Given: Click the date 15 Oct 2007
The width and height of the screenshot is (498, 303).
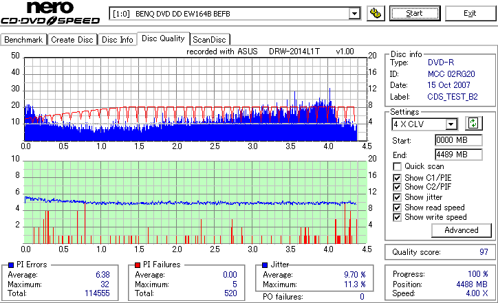Looking at the screenshot, I should click(x=448, y=85).
